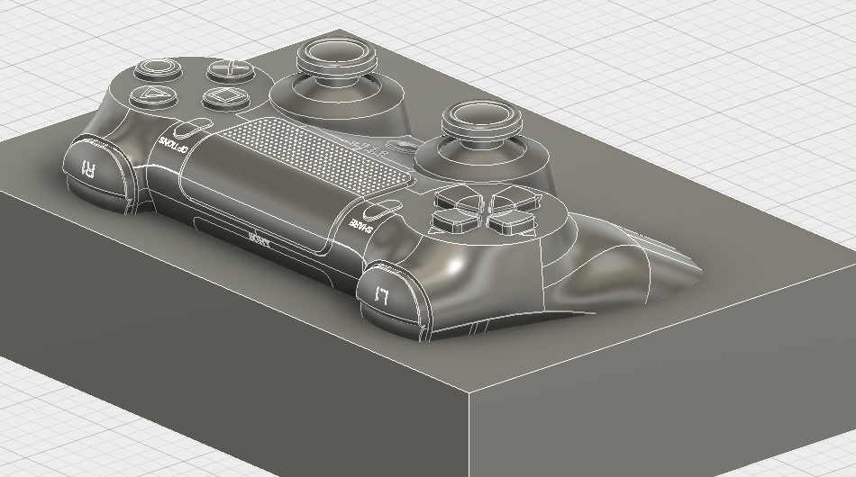Click the L1 bumper on the model
Image resolution: width=856 pixels, height=477 pixels.
coord(388,295)
